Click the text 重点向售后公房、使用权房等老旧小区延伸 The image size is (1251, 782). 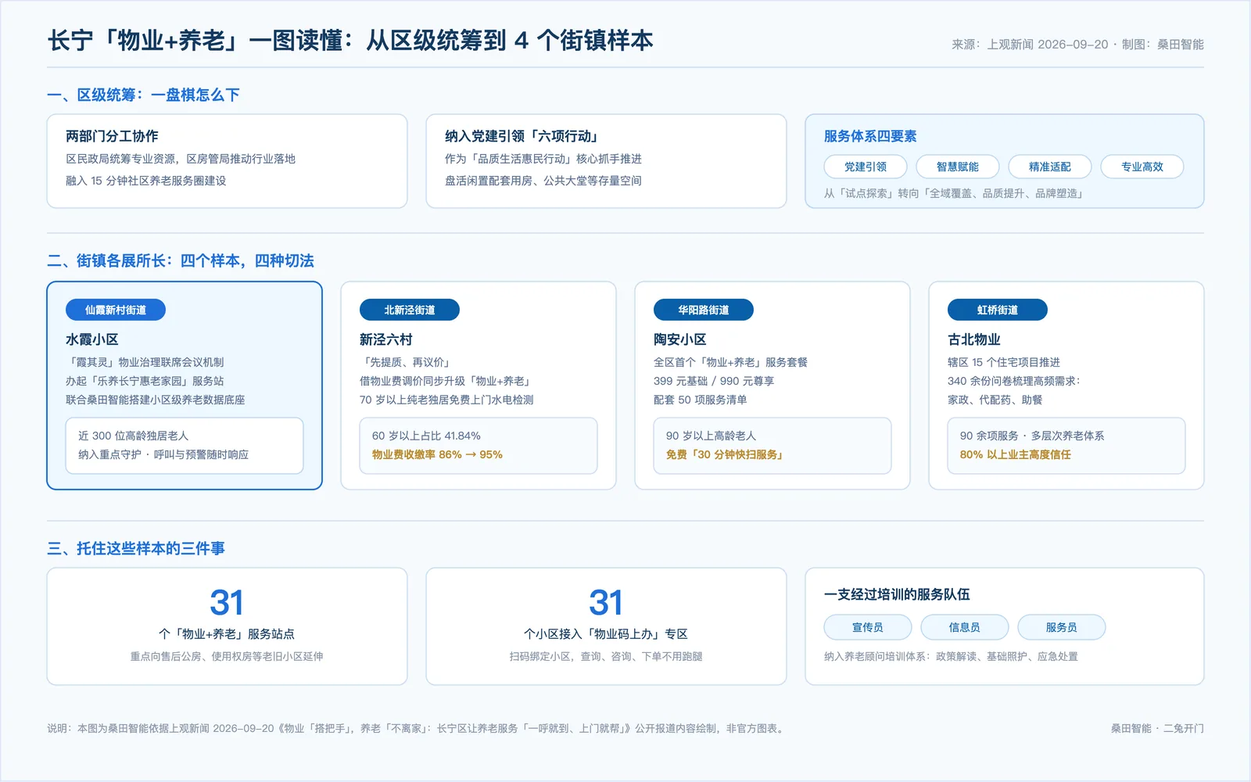click(227, 657)
